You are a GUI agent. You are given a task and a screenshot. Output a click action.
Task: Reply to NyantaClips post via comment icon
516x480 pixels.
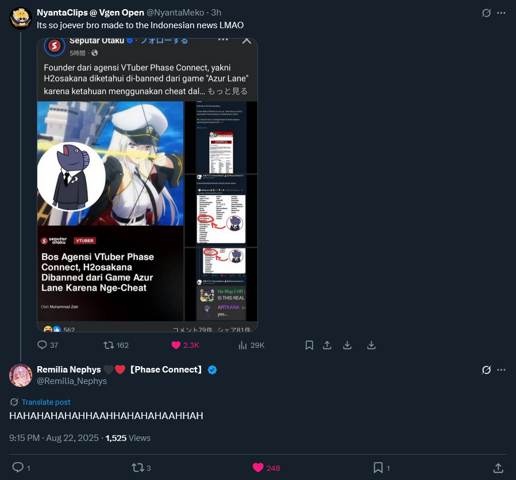[42, 345]
